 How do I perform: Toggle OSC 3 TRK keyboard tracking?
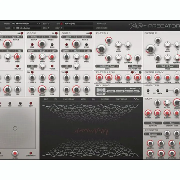66,72
